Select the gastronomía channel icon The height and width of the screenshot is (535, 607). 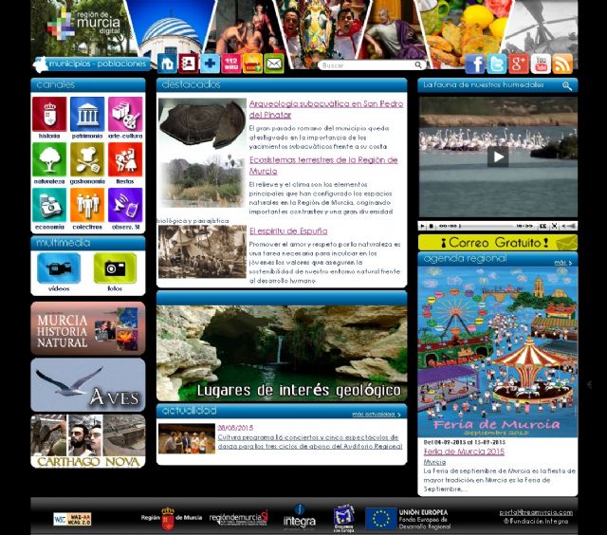pos(87,160)
